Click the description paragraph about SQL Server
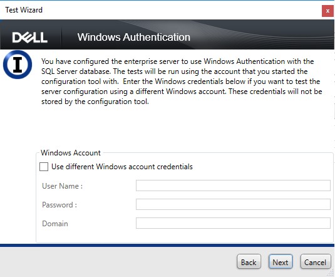This screenshot has width=335, height=277. coord(182,81)
